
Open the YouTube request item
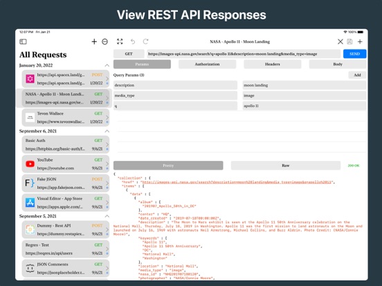click(x=66, y=164)
